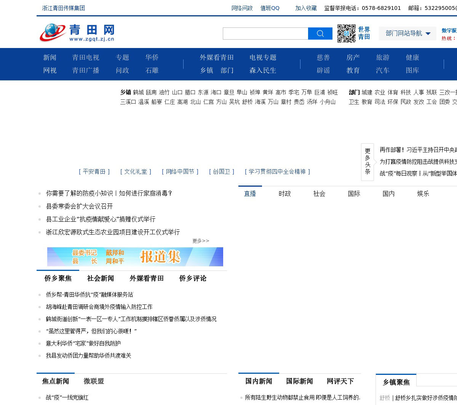Viewport: 457px width, 405px height.
Task: Click the 更多>> link under headlines
Action: click(x=201, y=241)
